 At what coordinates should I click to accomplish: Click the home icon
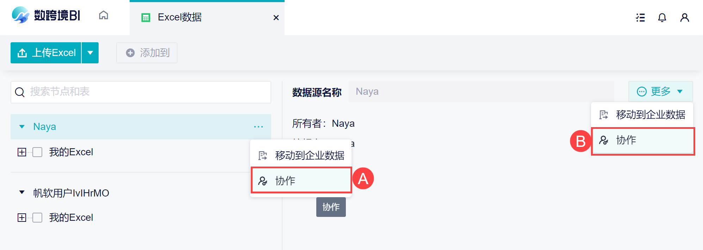(104, 15)
